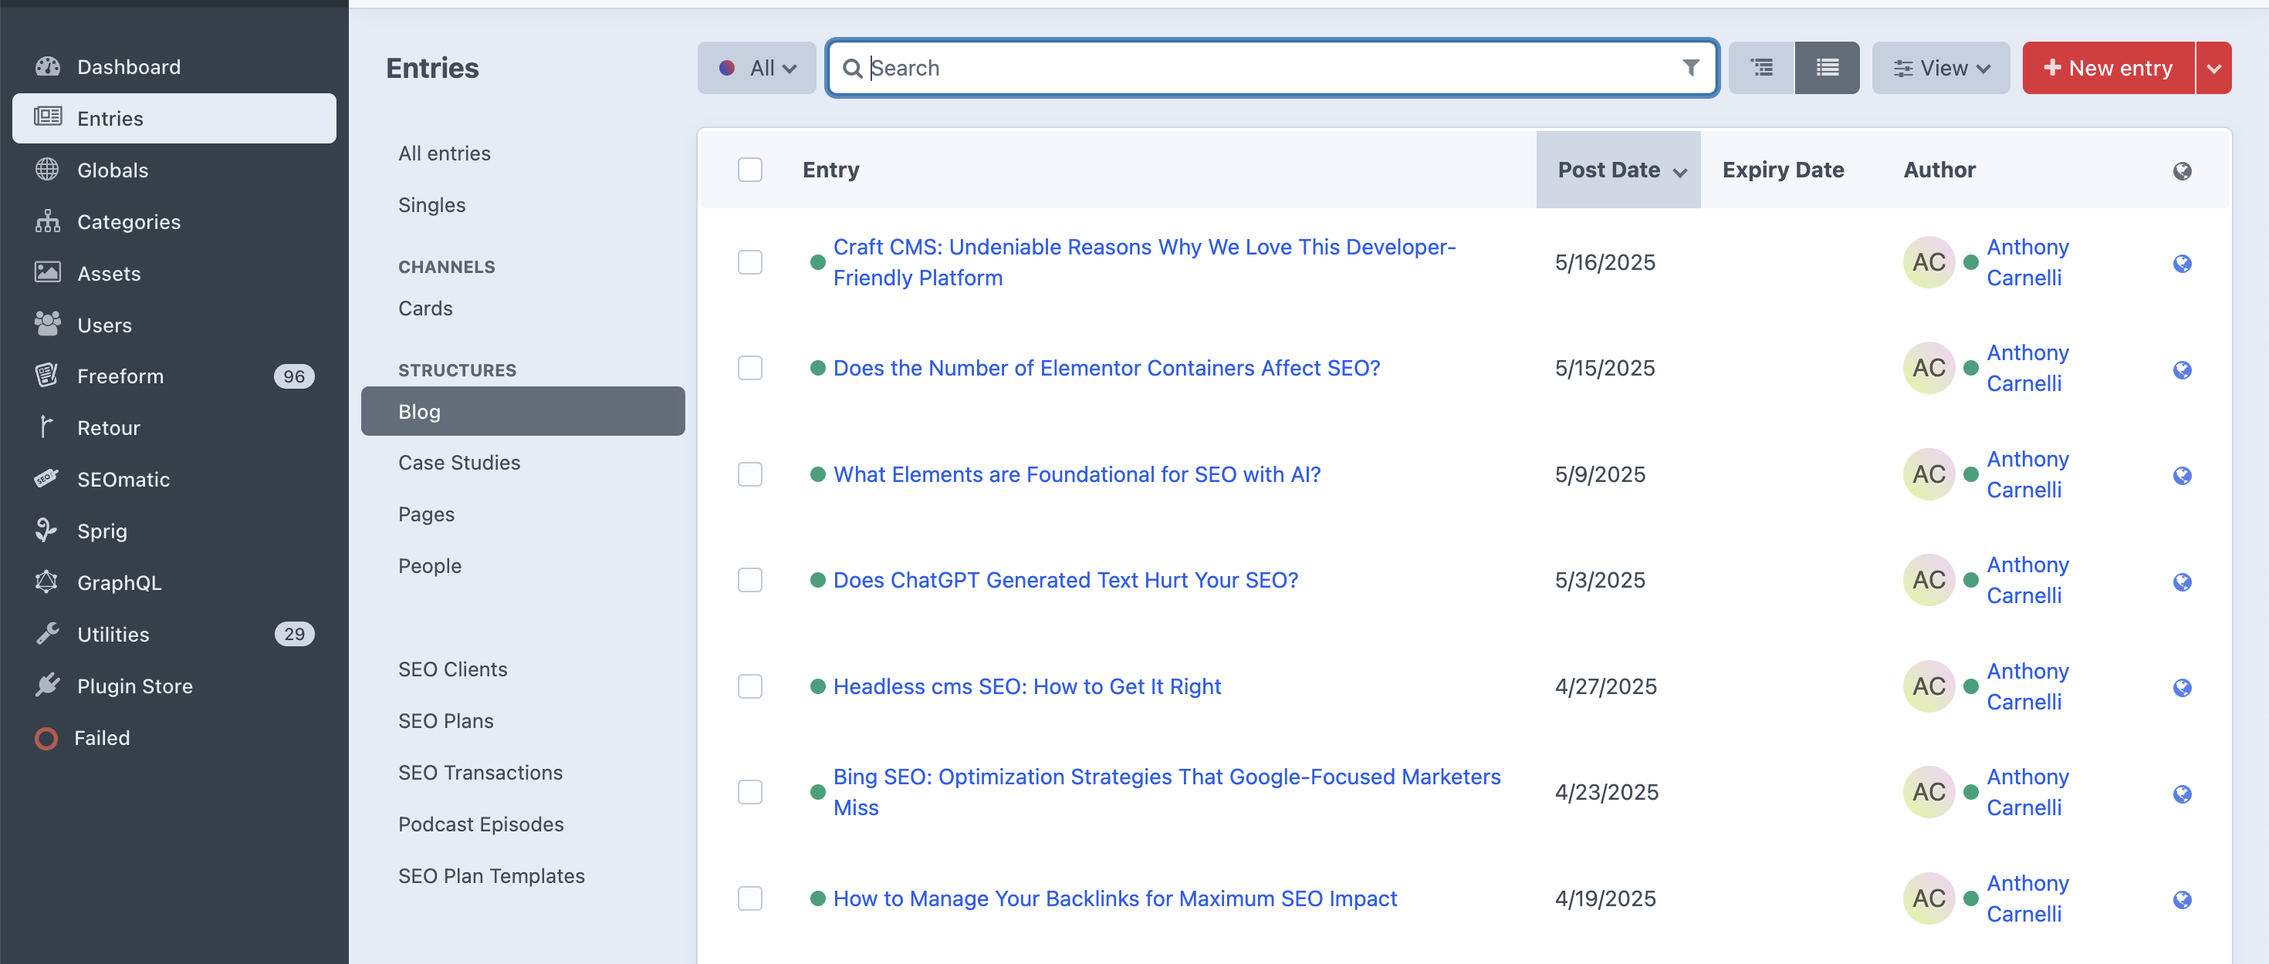This screenshot has height=964, width=2269.
Task: Check the Craft CMS entry checkbox
Action: (749, 262)
